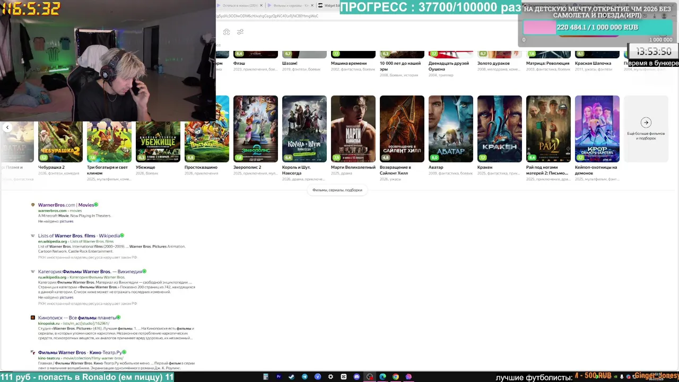Click the browser address bar URL

coord(267,16)
